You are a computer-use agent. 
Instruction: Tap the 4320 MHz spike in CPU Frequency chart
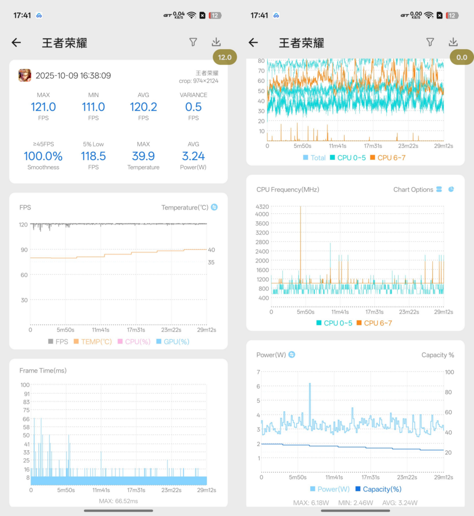pos(301,208)
